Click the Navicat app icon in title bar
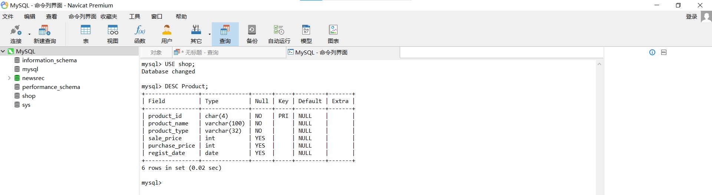Screen dimensions: 712x195 coord(4,5)
